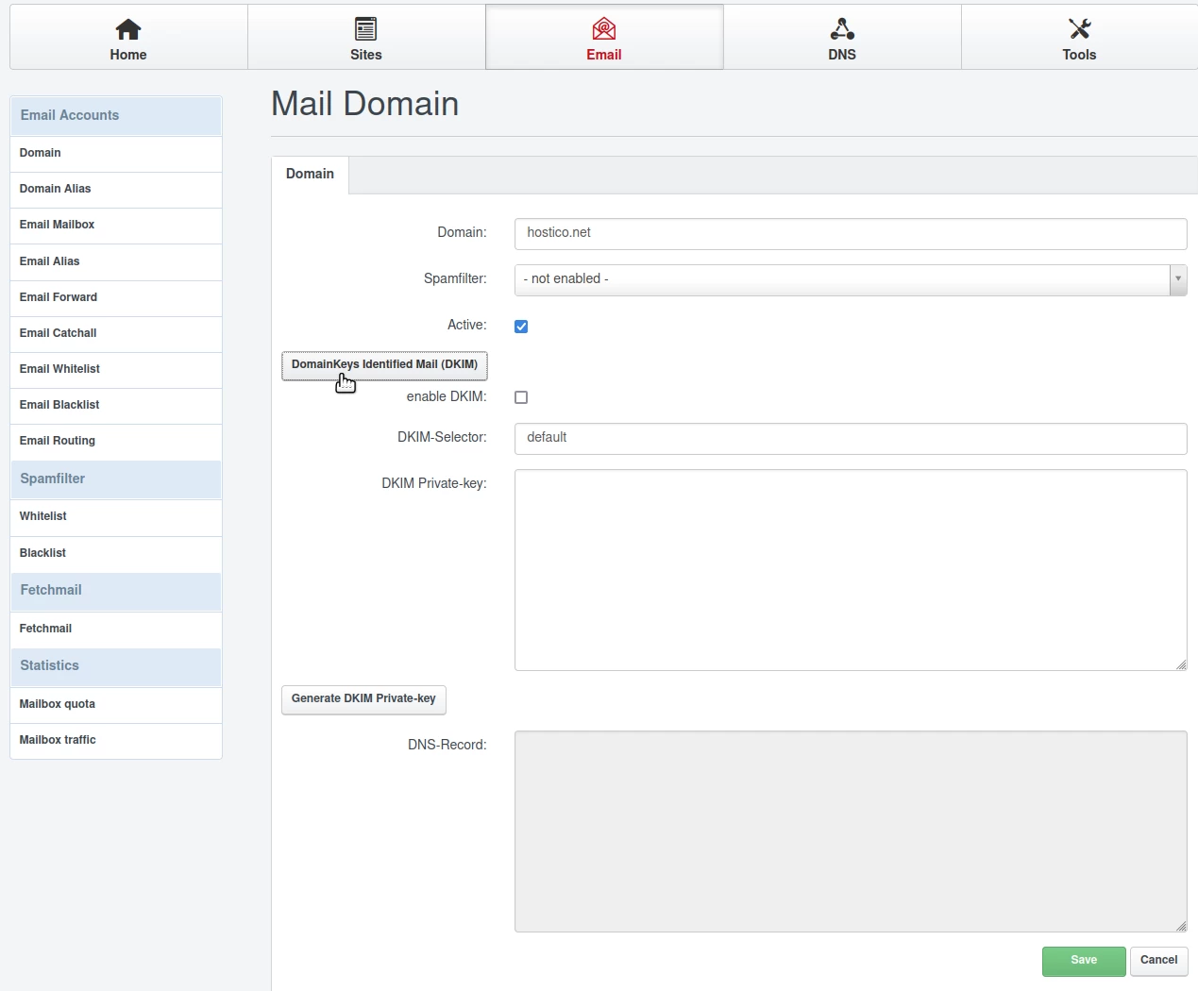This screenshot has height=991, width=1198.
Task: Open the Sites module icon
Action: (x=366, y=29)
